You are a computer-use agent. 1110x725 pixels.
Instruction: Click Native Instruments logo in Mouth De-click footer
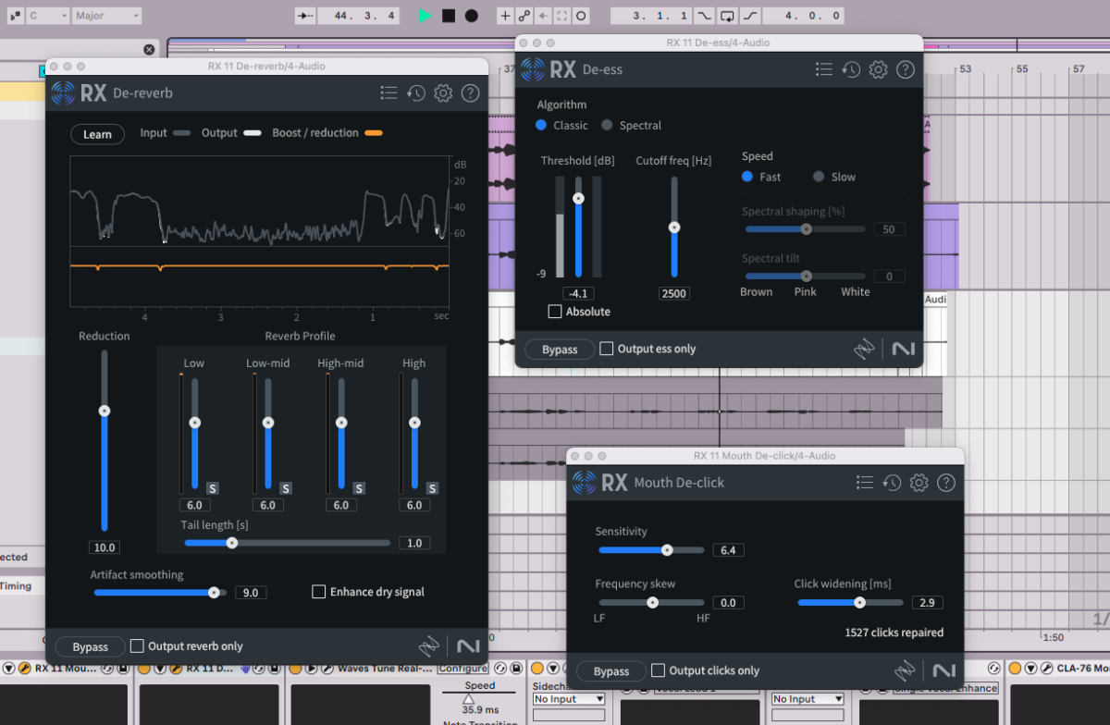click(944, 670)
